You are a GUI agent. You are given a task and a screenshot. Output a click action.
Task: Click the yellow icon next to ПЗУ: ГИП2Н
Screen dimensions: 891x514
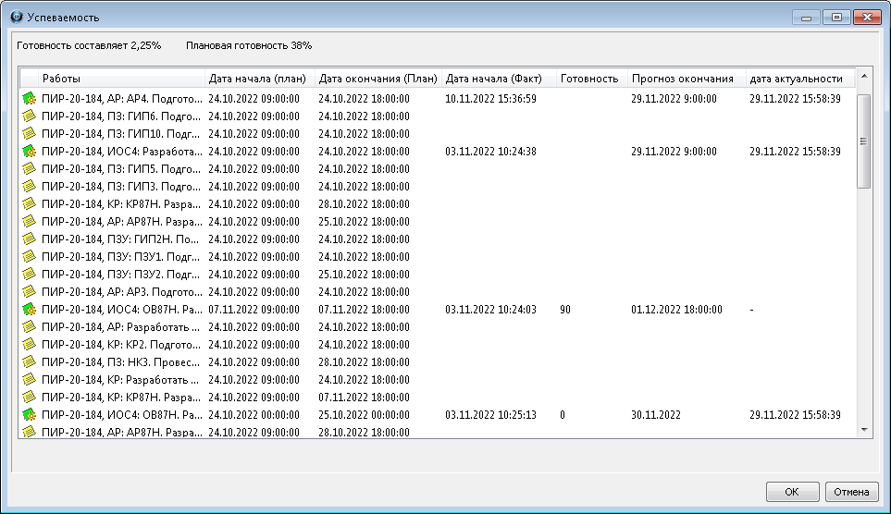coord(29,239)
